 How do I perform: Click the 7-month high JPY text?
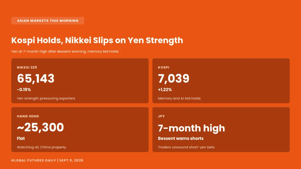(x=191, y=128)
